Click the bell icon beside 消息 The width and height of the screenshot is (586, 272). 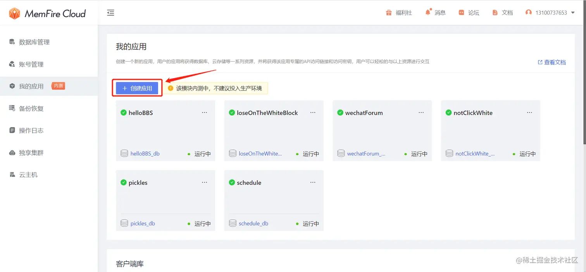coord(428,12)
